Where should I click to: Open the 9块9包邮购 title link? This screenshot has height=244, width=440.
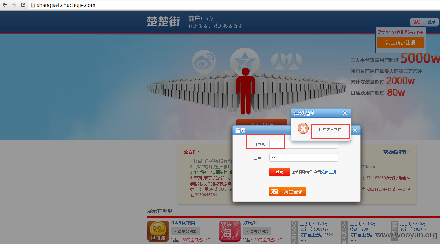click(x=183, y=223)
